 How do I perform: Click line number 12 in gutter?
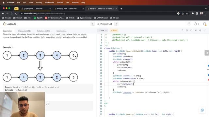point(101,51)
